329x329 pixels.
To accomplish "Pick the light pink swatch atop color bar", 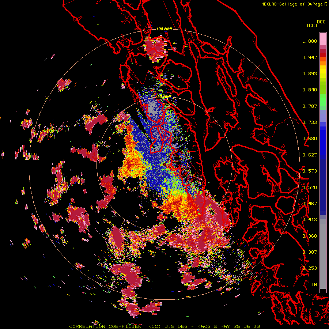I will (323, 39).
